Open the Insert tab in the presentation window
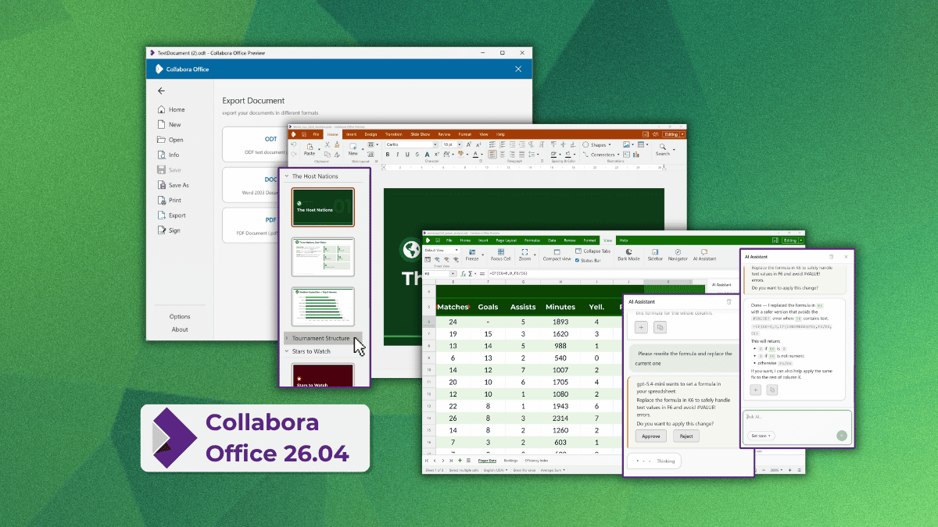This screenshot has height=527, width=938. tap(352, 134)
